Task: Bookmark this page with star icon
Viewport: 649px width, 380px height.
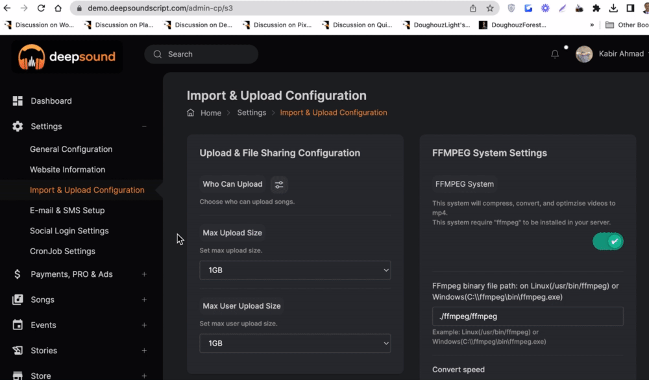Action: click(x=490, y=8)
